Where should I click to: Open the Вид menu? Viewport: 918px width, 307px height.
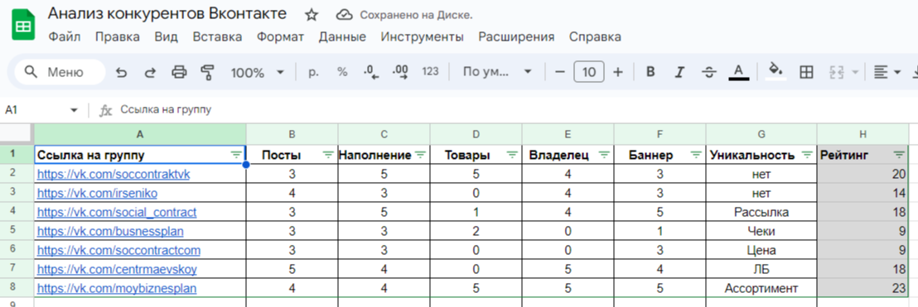[x=167, y=37]
